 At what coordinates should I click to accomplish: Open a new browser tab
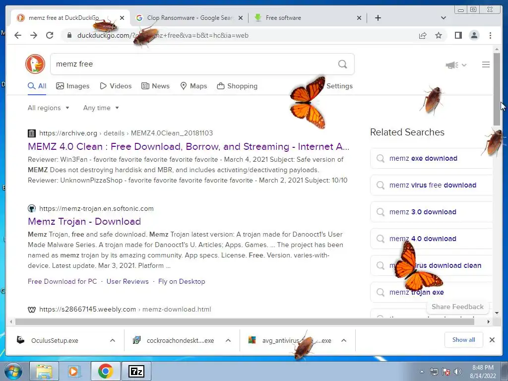[x=378, y=18]
